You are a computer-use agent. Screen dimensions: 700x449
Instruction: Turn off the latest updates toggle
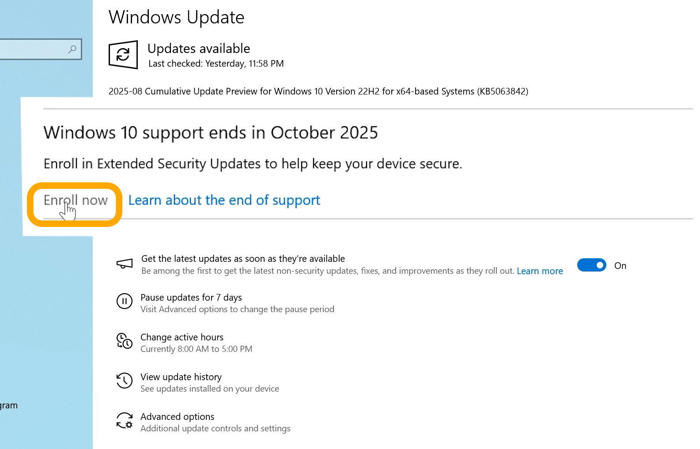(x=591, y=265)
